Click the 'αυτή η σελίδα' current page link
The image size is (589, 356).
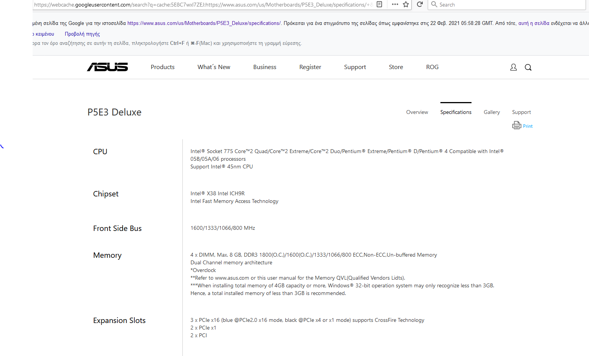click(x=534, y=23)
